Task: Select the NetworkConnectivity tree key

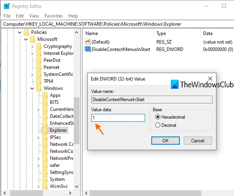Action: pyautogui.click(x=62, y=151)
